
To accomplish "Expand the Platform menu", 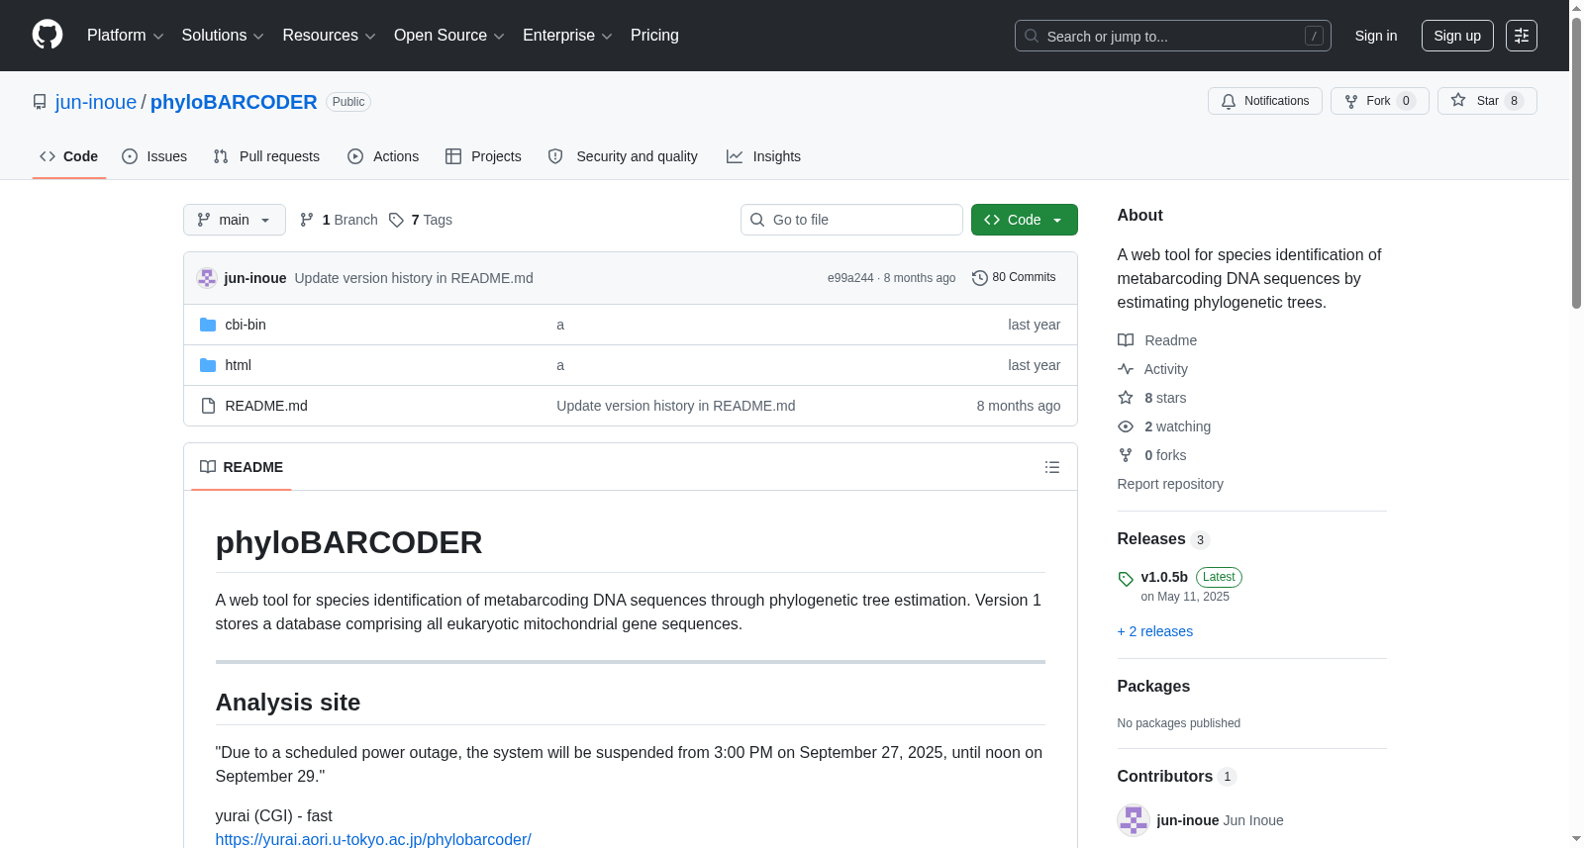I will click(x=125, y=36).
